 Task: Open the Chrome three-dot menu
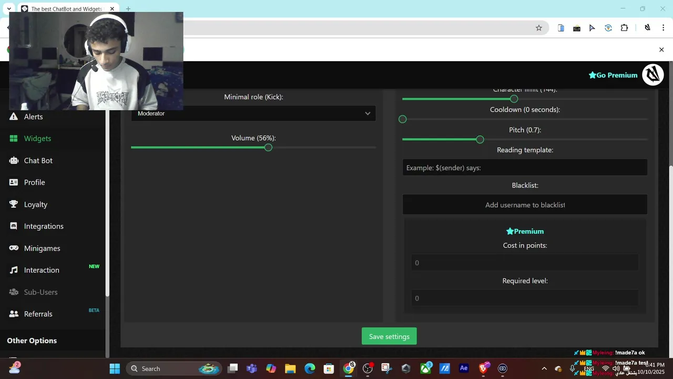pos(663,28)
